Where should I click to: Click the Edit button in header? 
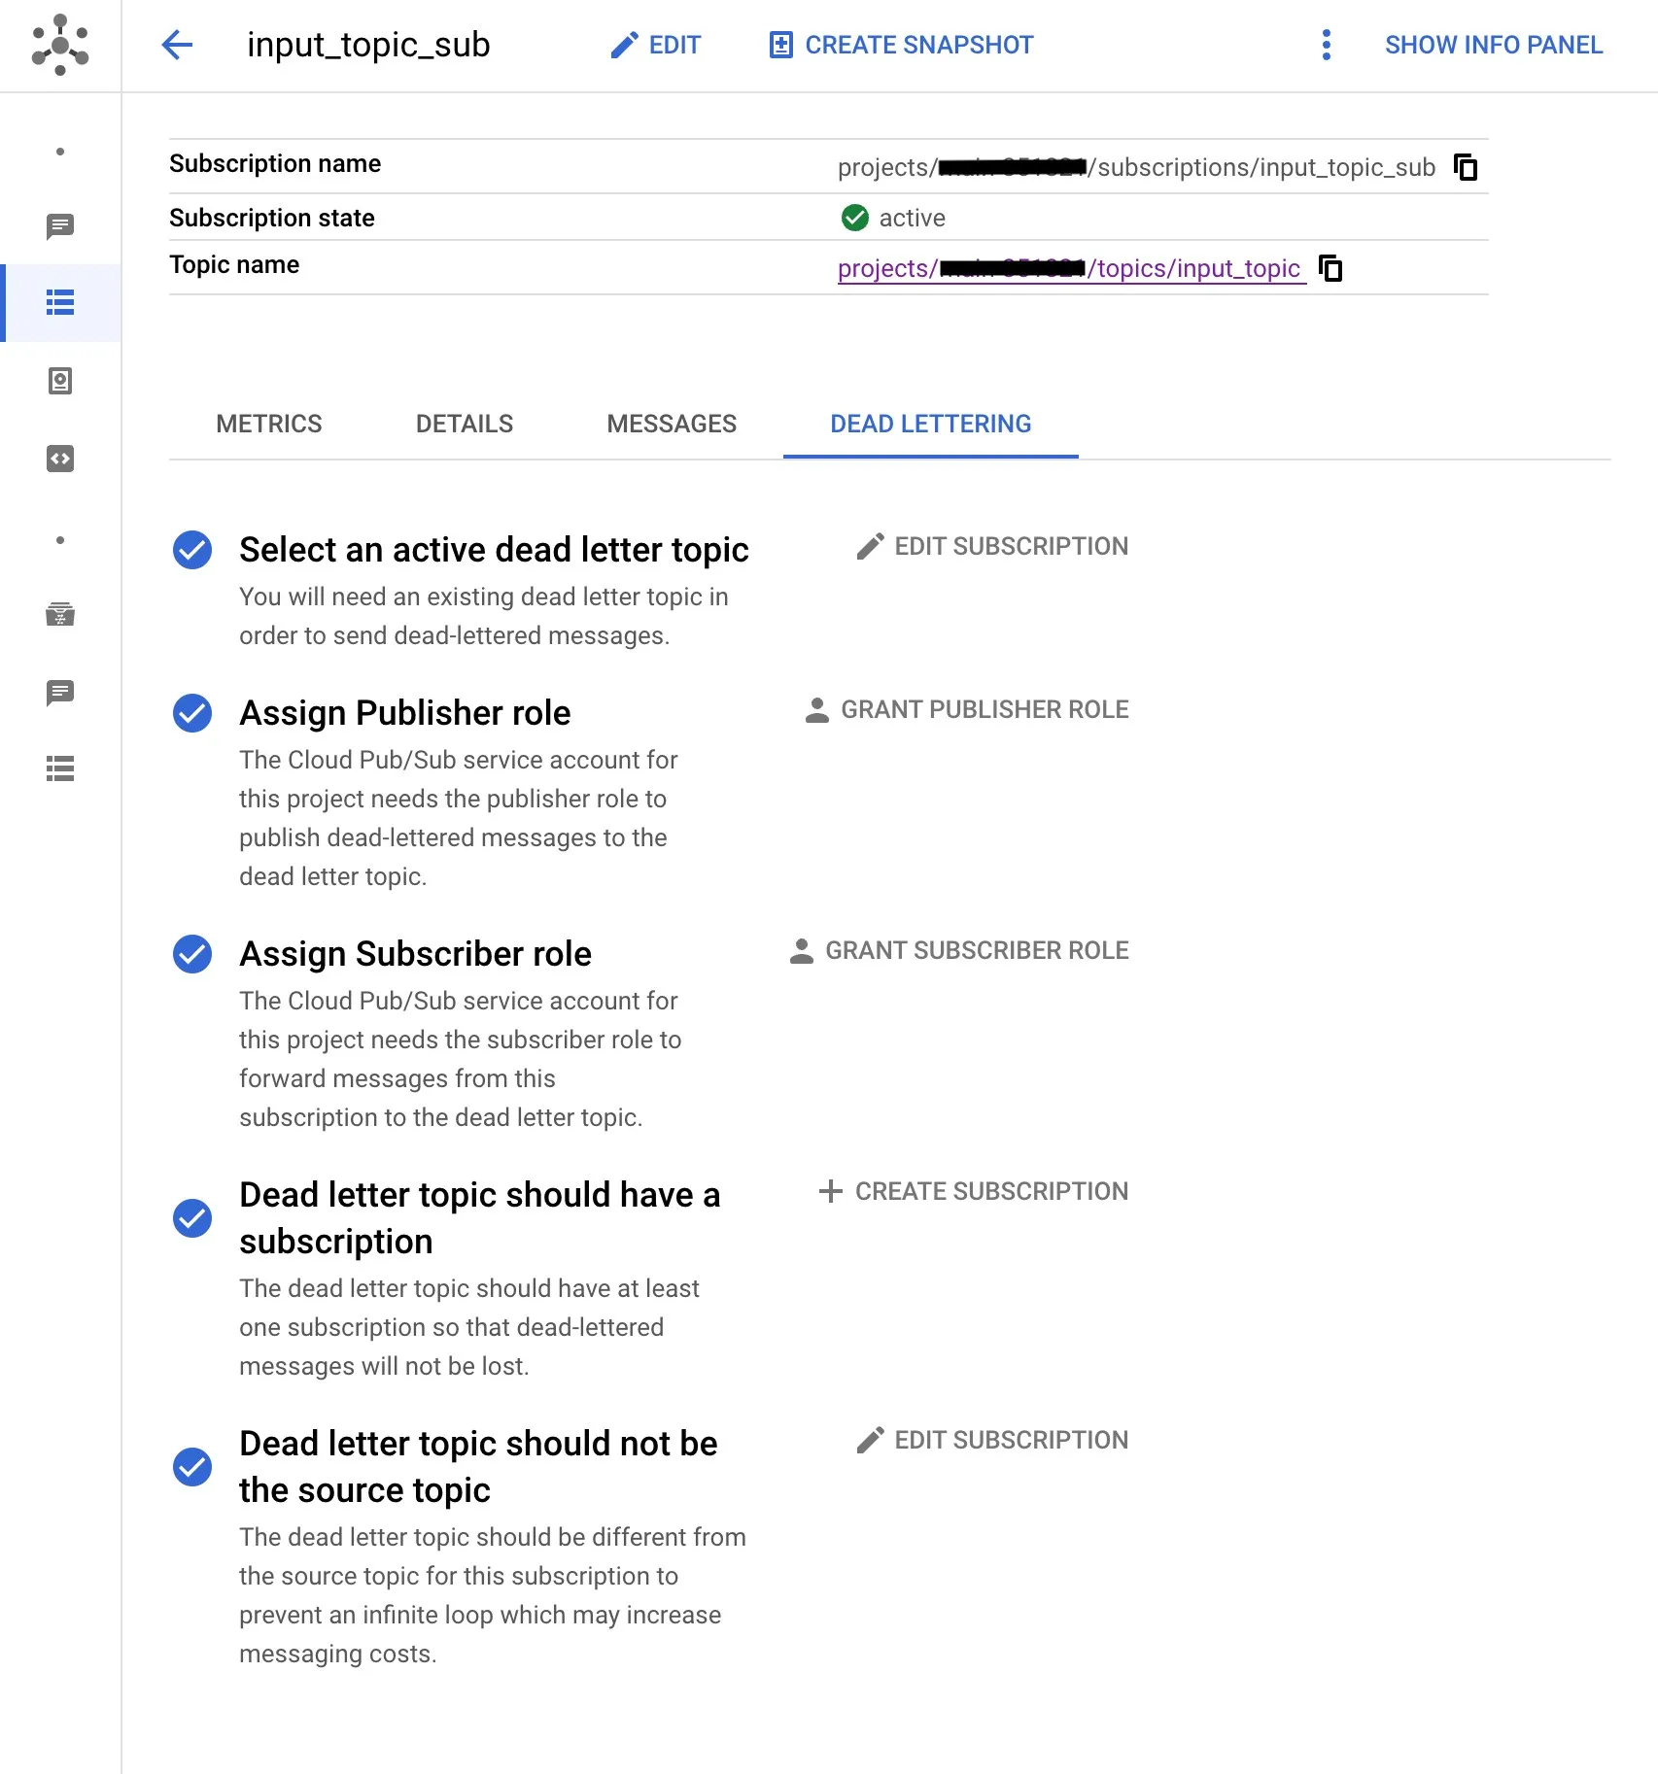pos(656,45)
